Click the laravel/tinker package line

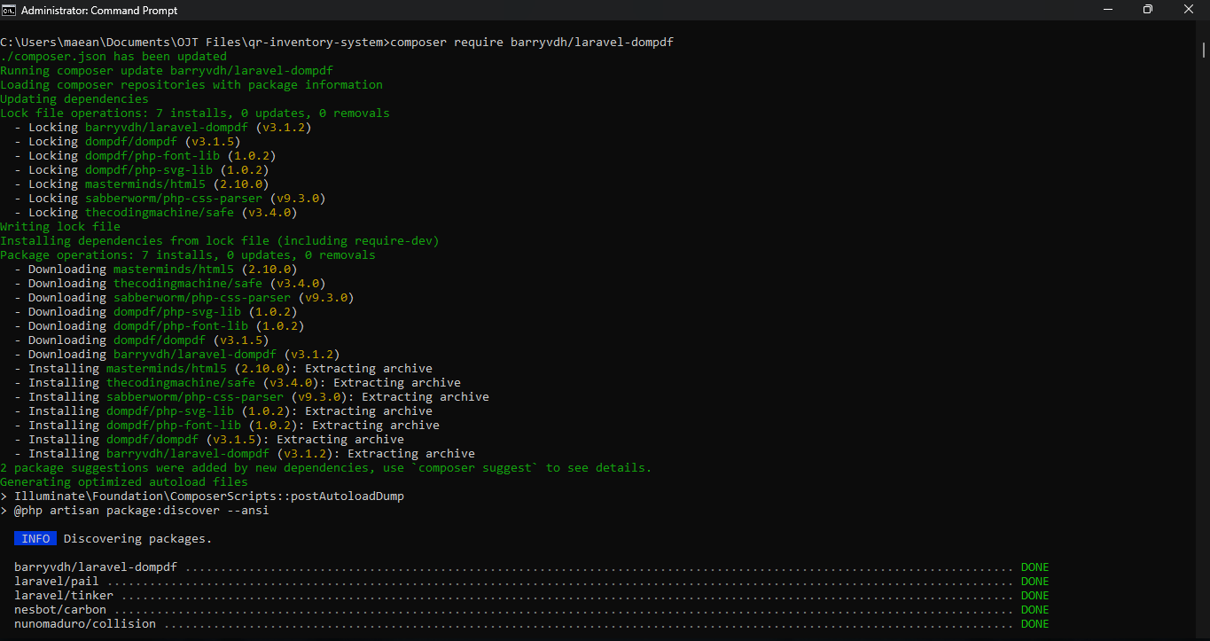(x=531, y=596)
